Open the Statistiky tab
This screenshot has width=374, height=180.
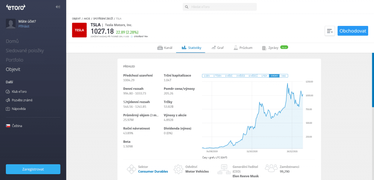[191, 48]
